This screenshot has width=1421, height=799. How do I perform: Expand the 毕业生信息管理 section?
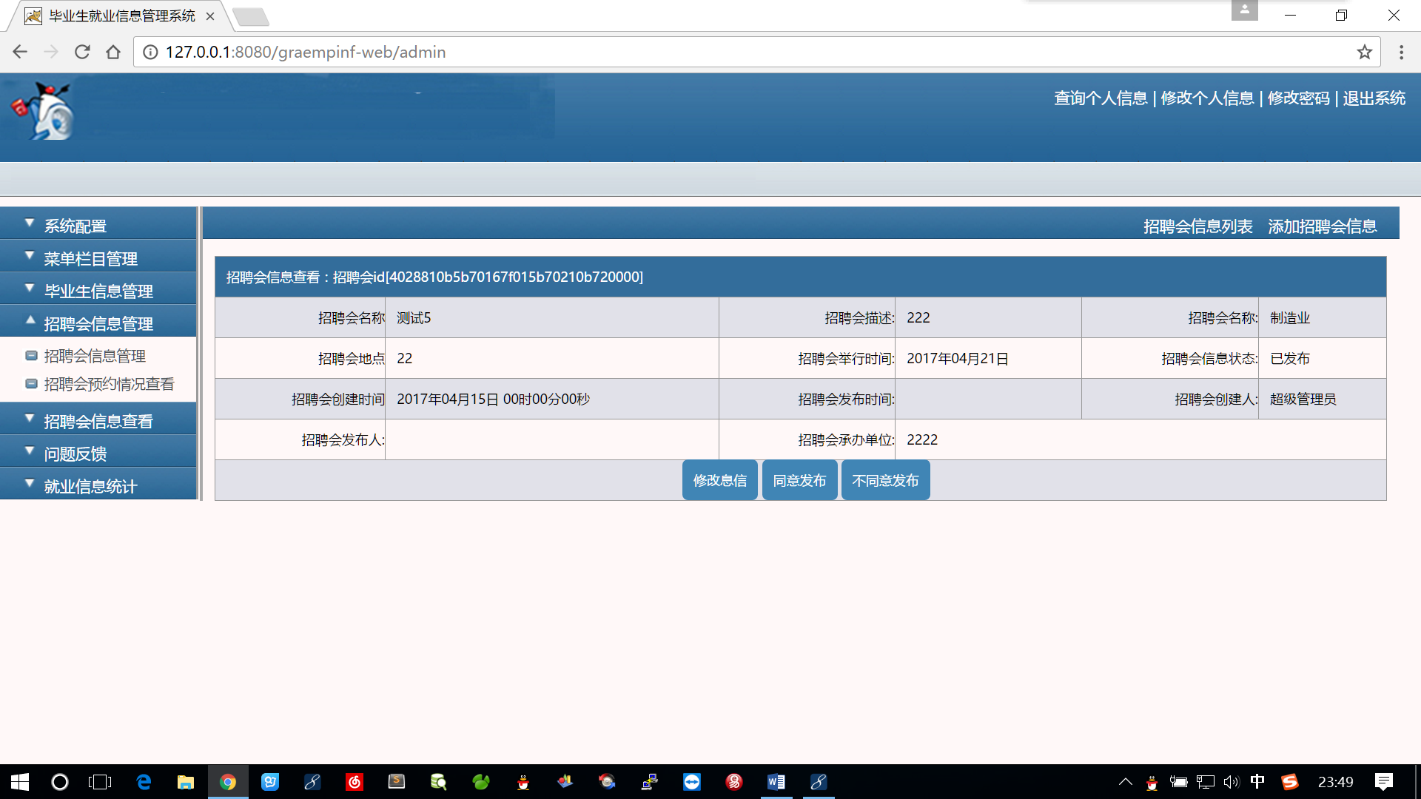pos(98,291)
